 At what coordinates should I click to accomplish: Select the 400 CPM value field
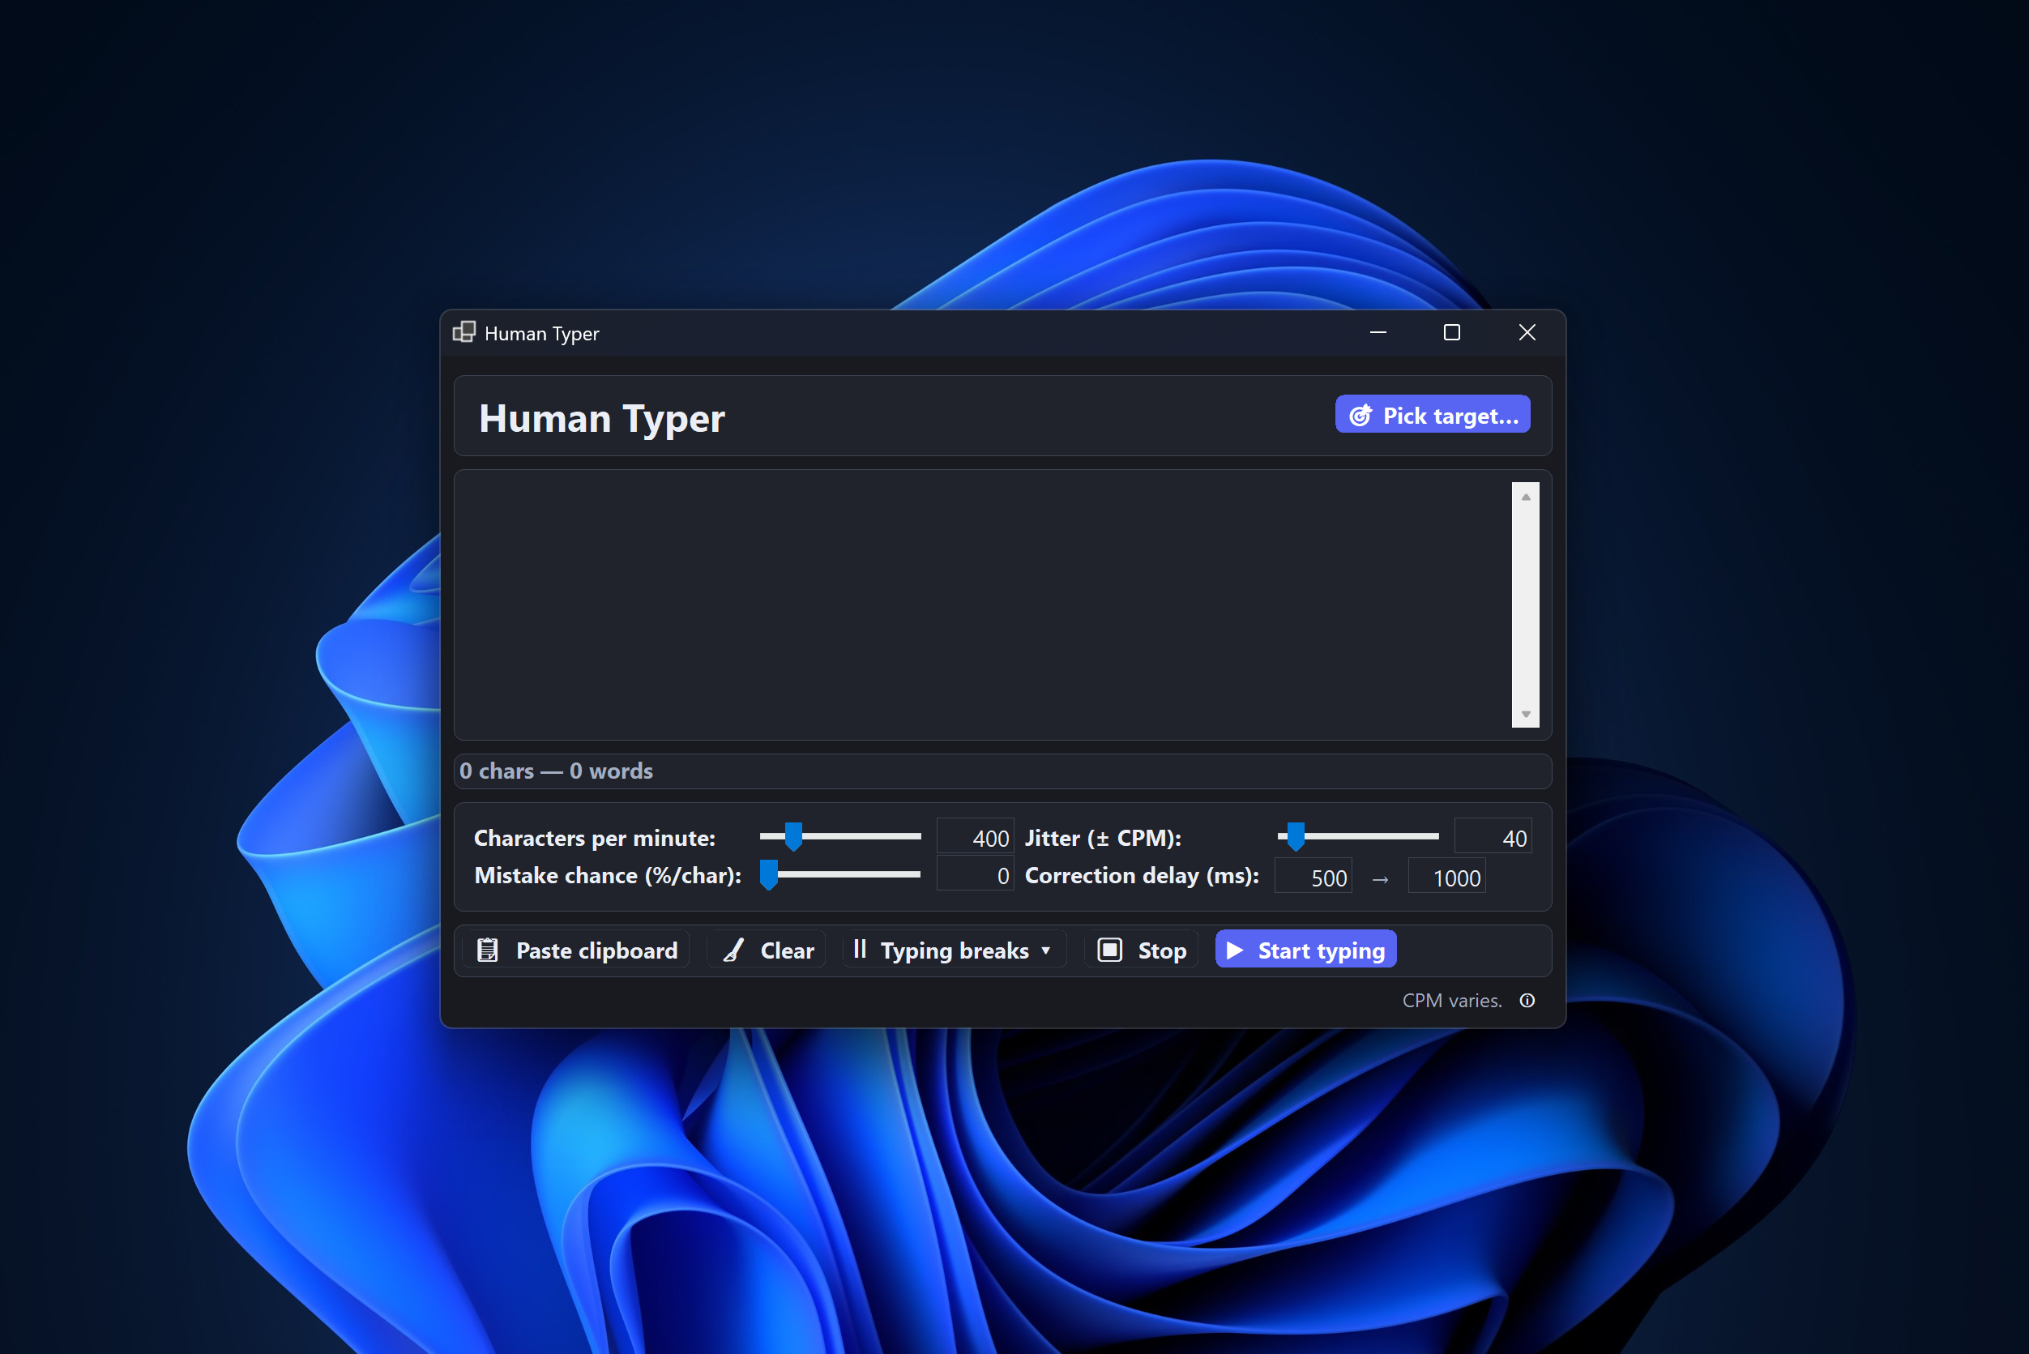click(975, 836)
